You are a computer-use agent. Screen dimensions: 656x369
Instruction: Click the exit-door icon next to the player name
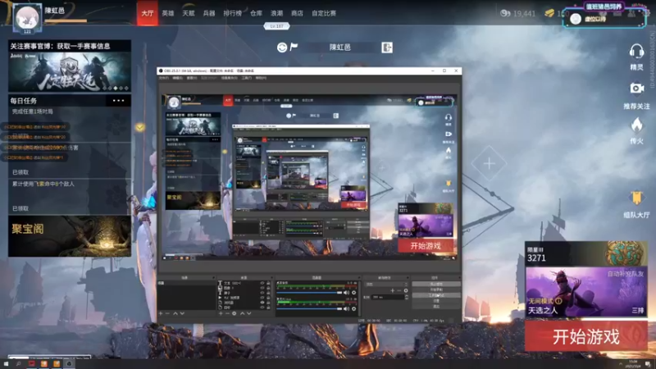387,48
